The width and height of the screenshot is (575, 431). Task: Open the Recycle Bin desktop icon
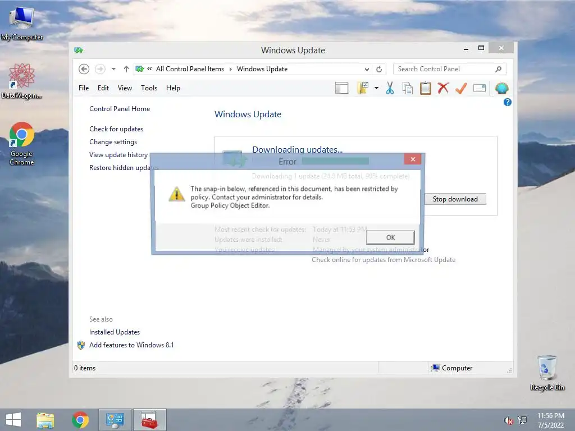(547, 373)
